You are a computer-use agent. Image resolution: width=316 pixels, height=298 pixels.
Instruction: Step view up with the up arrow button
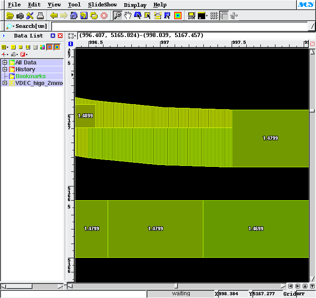click(305, 286)
